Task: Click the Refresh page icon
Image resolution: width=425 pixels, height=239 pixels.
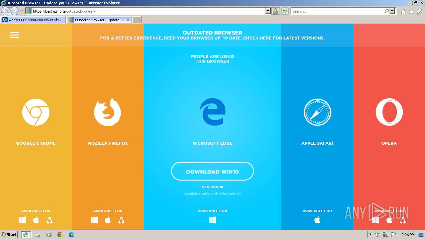Action: click(285, 11)
